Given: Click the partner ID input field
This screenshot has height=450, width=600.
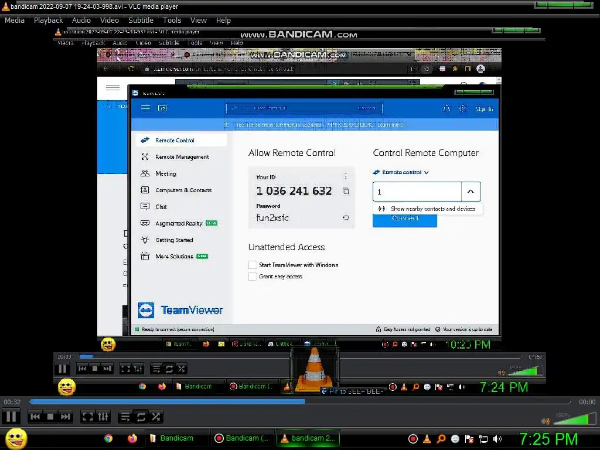Looking at the screenshot, I should [x=417, y=192].
